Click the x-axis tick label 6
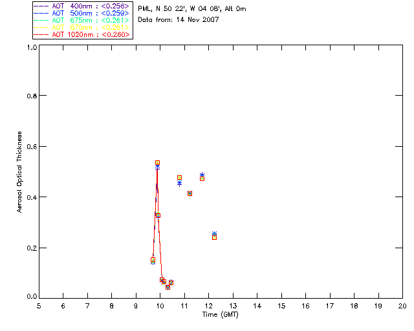414x331 pixels. (63, 306)
